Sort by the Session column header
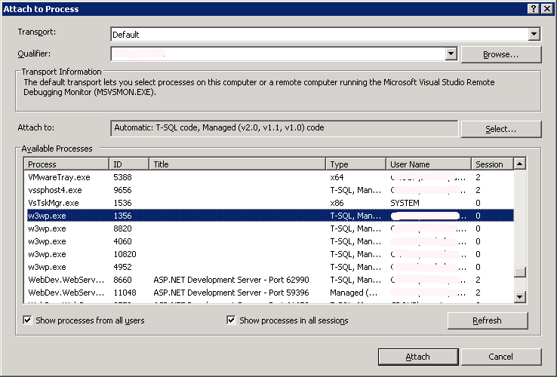557x377 pixels. [492, 164]
